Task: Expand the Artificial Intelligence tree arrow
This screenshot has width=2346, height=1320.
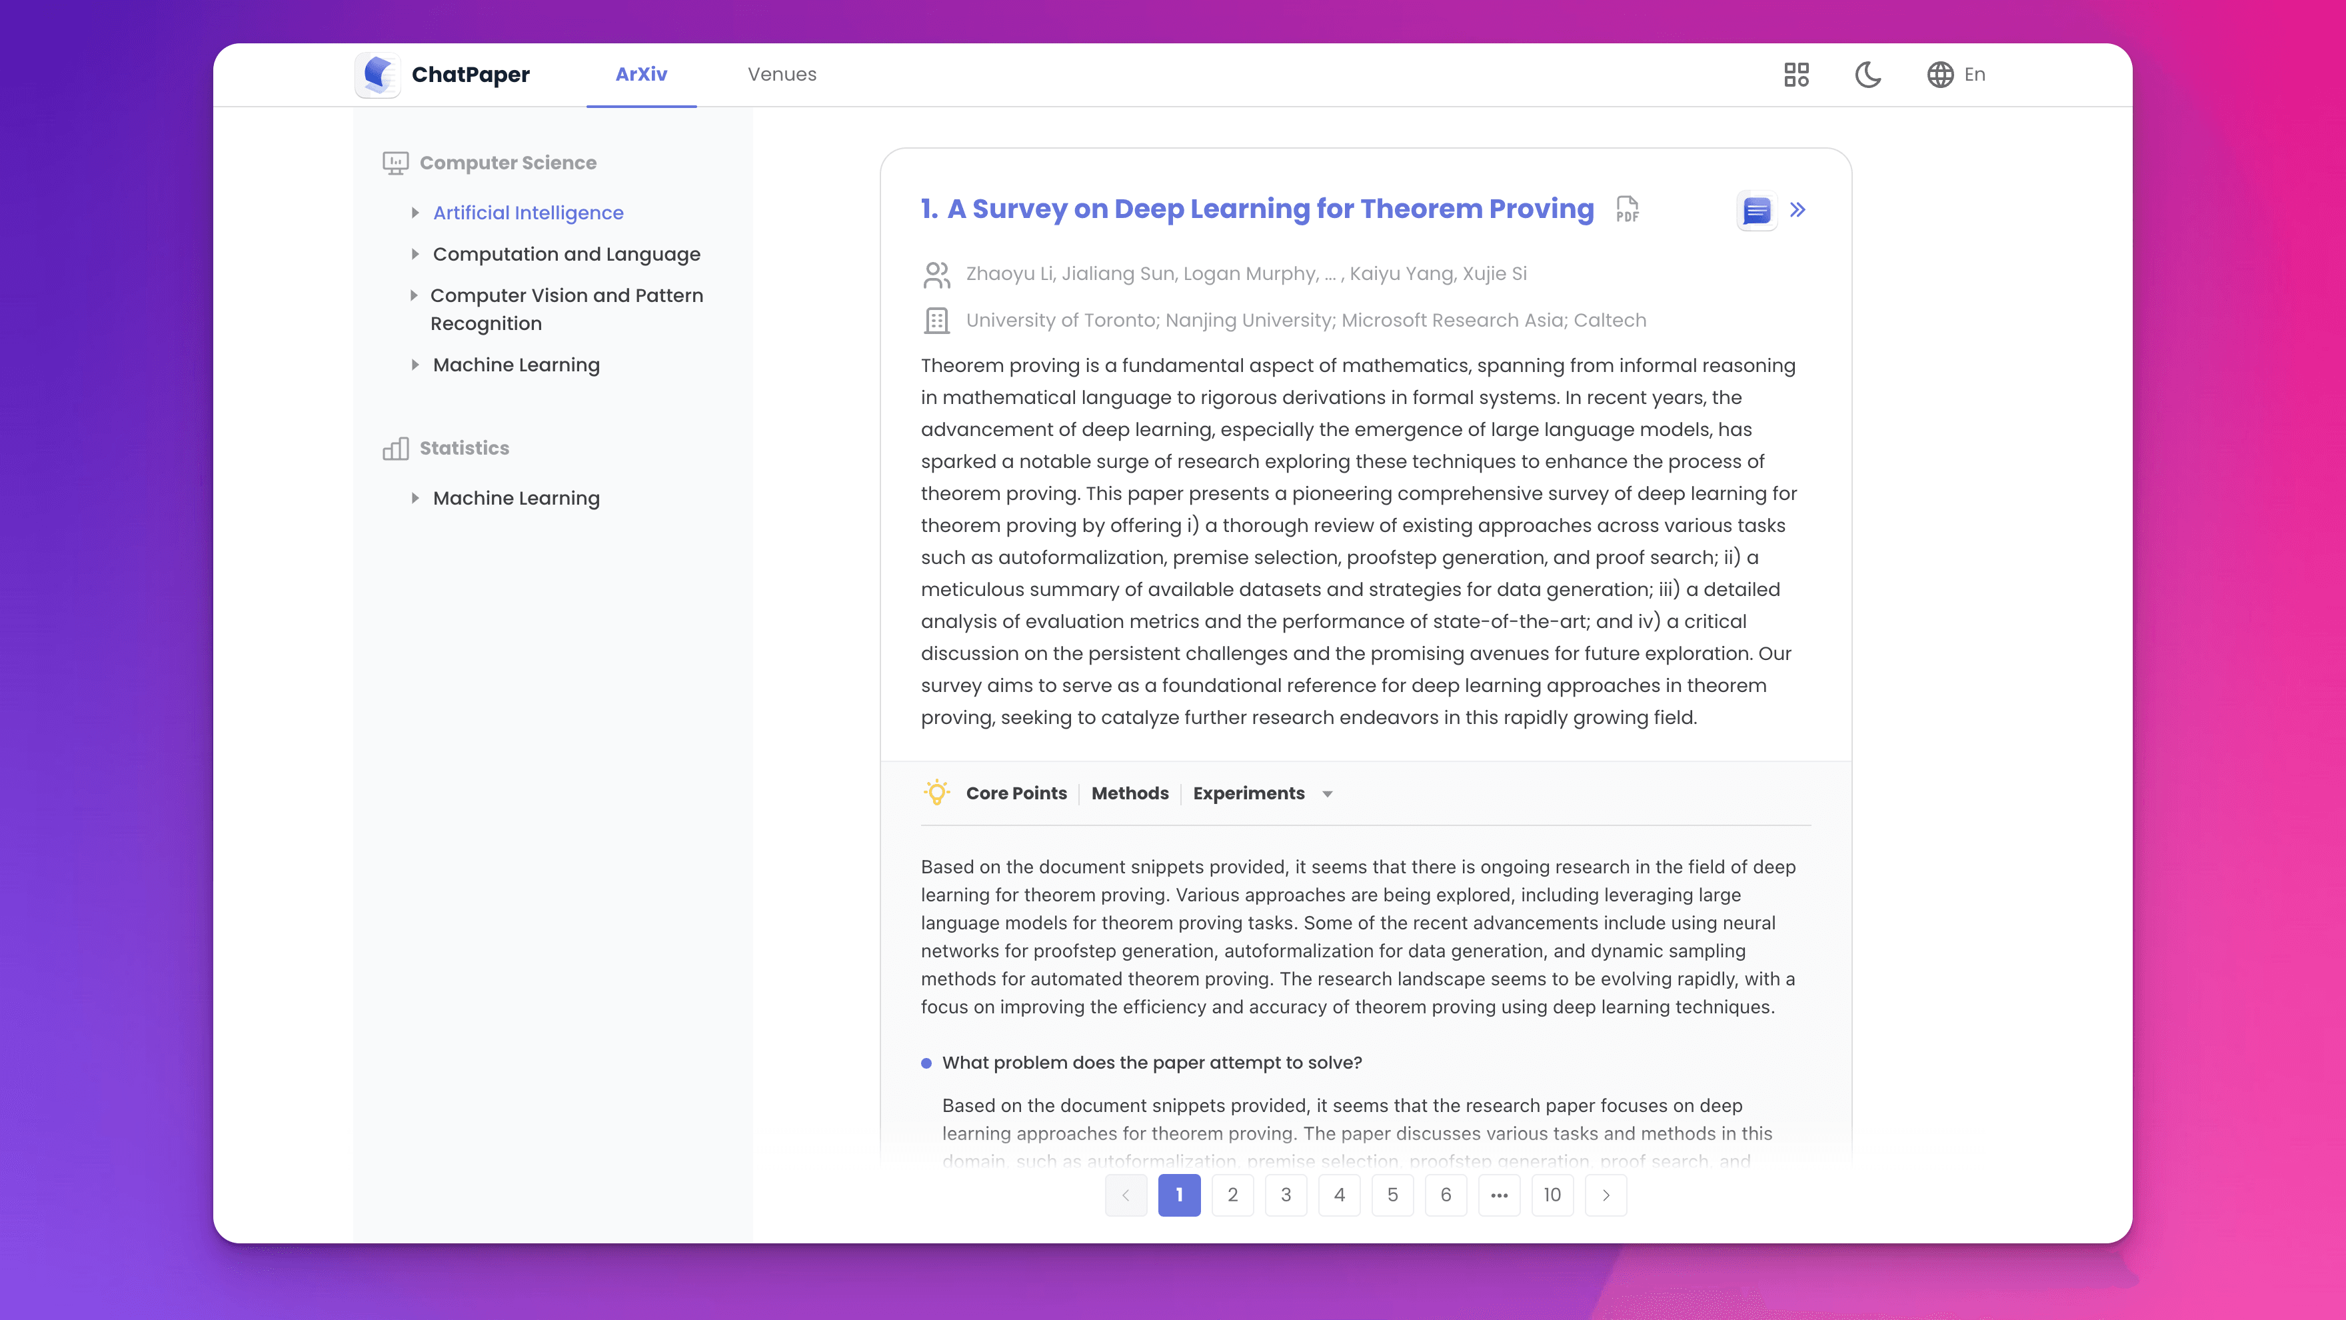Action: (x=415, y=213)
